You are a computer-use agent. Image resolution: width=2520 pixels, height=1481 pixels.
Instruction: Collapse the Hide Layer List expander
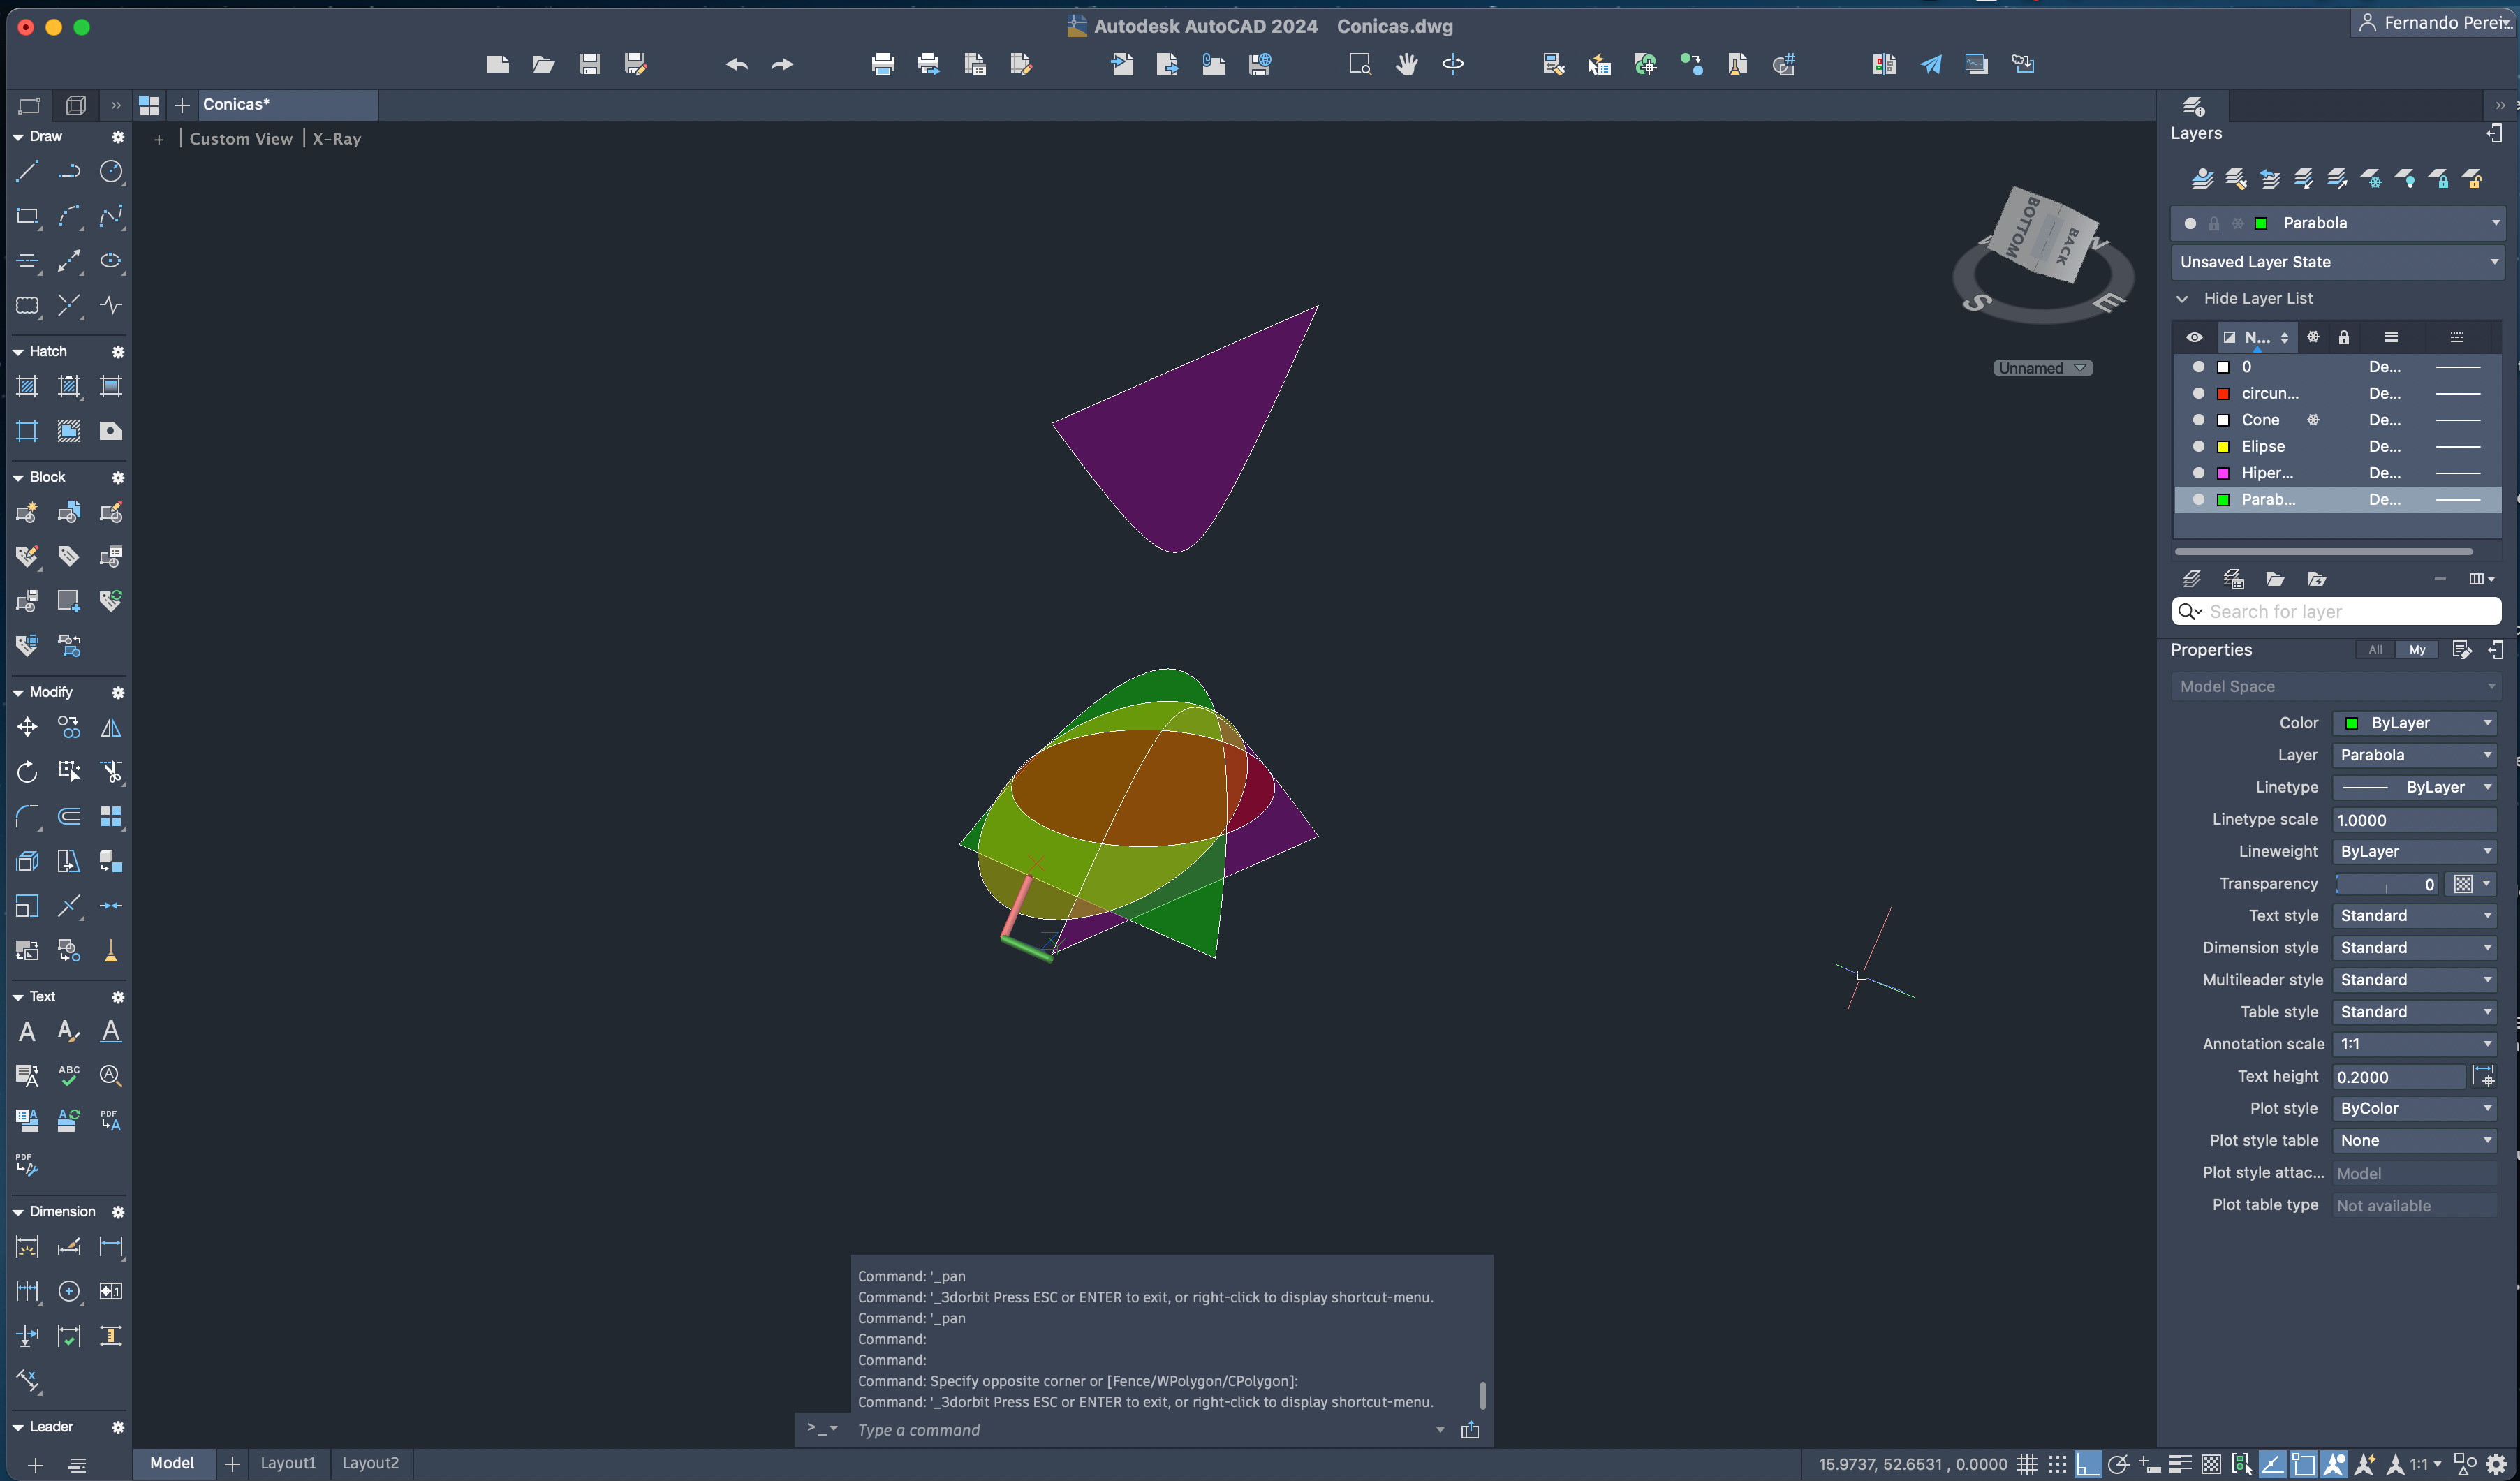[2182, 299]
